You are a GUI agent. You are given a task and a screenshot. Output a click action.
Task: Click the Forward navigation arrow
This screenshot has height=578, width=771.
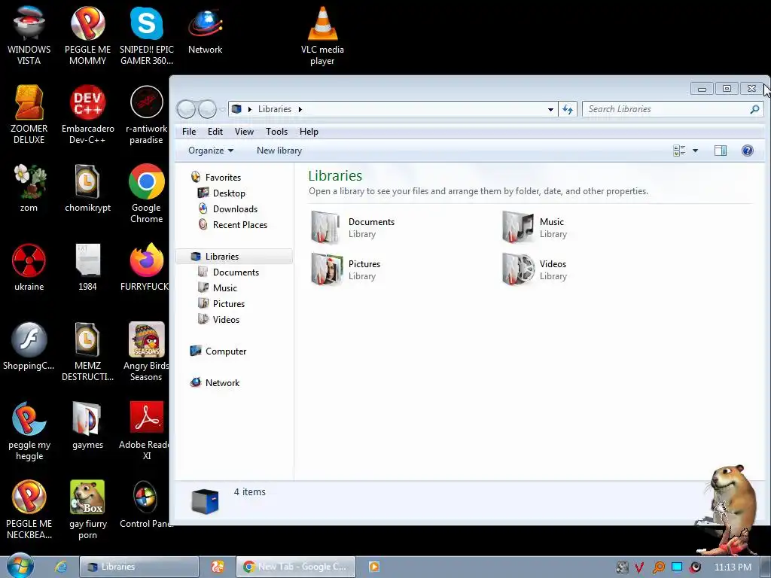[207, 109]
